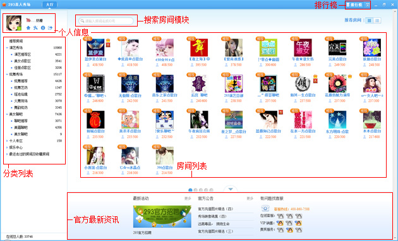The image size is (398, 241).
Task: Select the 大厅 tab
Action: (x=50, y=4)
